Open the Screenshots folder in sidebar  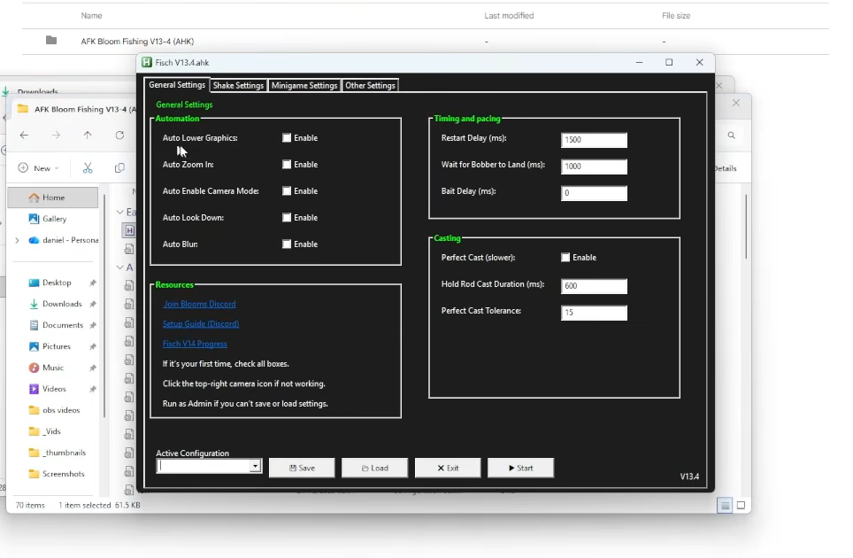(63, 474)
